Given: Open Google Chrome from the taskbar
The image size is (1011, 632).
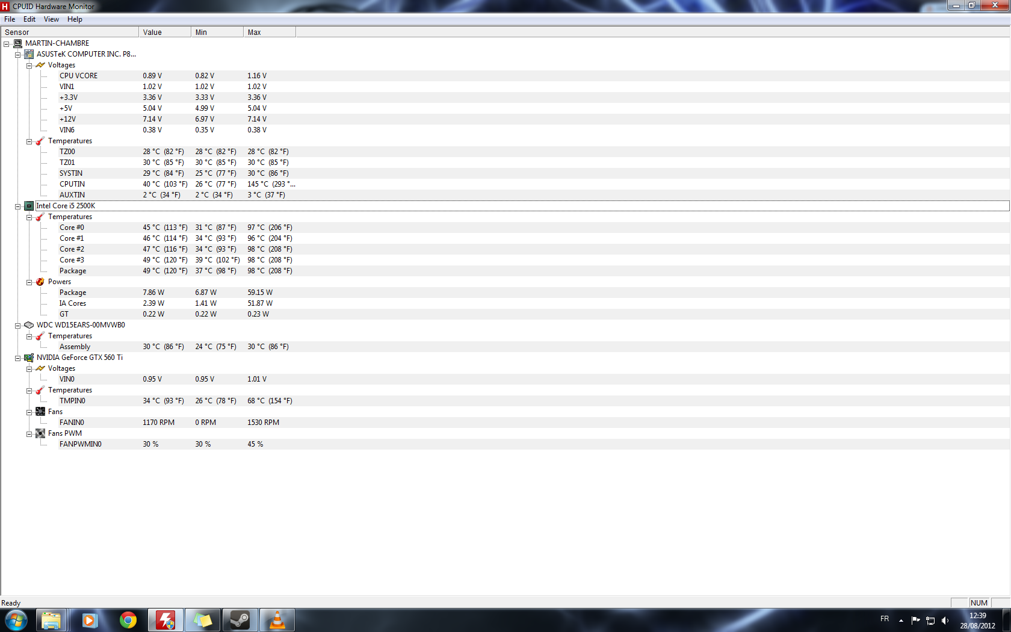Looking at the screenshot, I should pos(128,620).
